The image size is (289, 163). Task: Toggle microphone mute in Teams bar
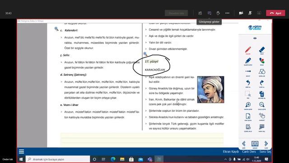click(x=250, y=13)
